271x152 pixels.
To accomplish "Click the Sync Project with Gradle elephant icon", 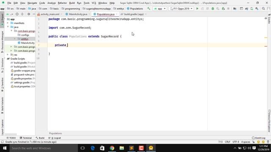I will coord(246,8).
